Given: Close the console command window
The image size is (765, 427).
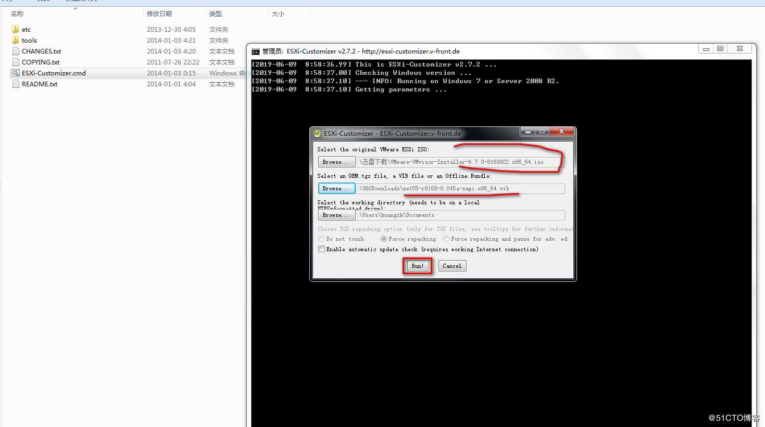Looking at the screenshot, I should 739,48.
